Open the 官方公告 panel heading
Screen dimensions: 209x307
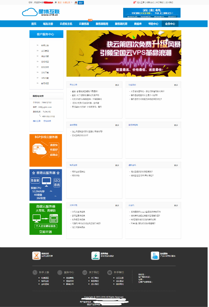pos(73,85)
